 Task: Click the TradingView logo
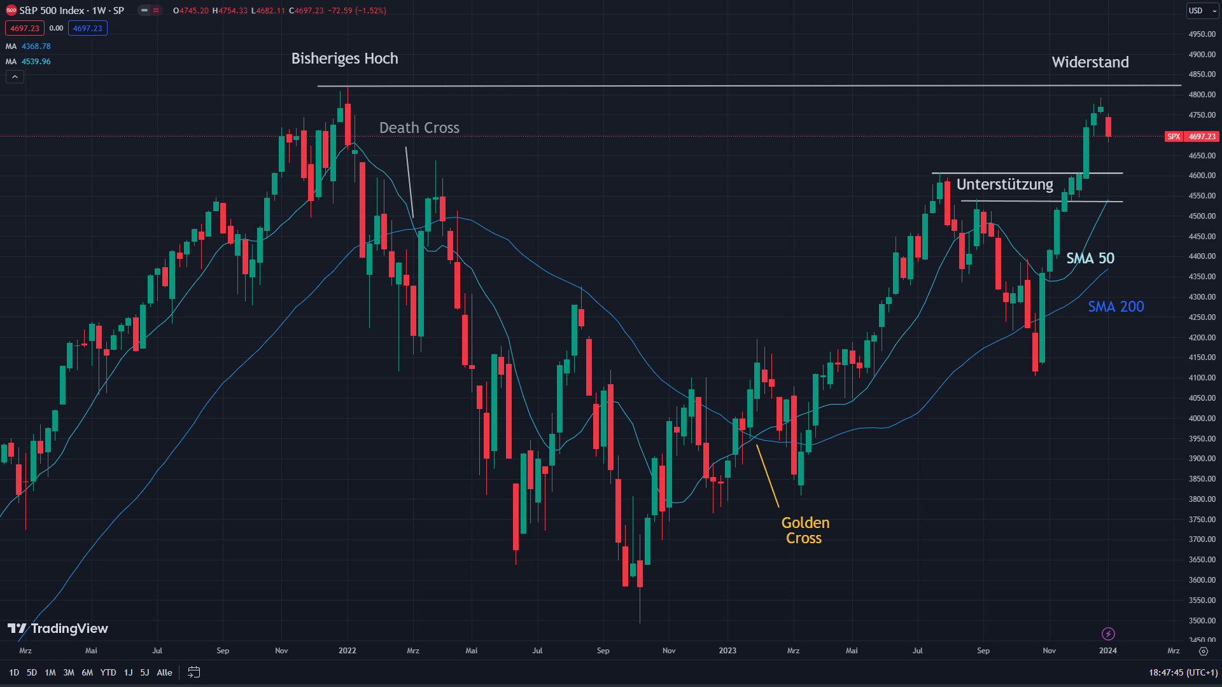pyautogui.click(x=58, y=628)
